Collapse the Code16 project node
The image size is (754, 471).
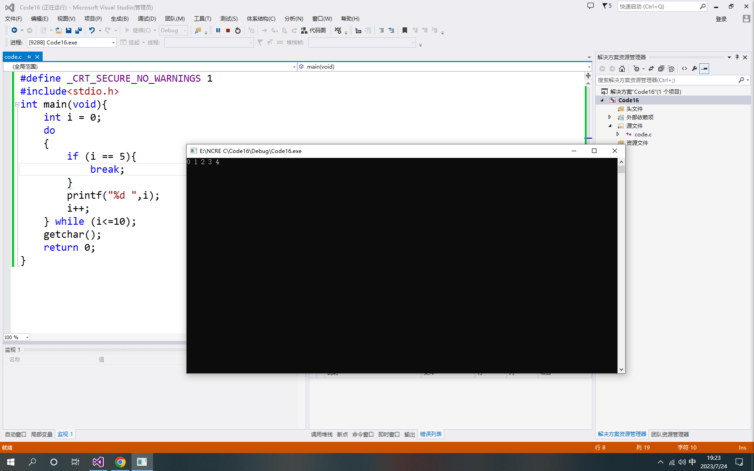pyautogui.click(x=602, y=100)
